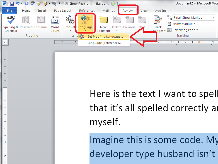Expand the Reviewing Pane options
The height and width of the screenshot is (164, 218).
click(x=185, y=30)
